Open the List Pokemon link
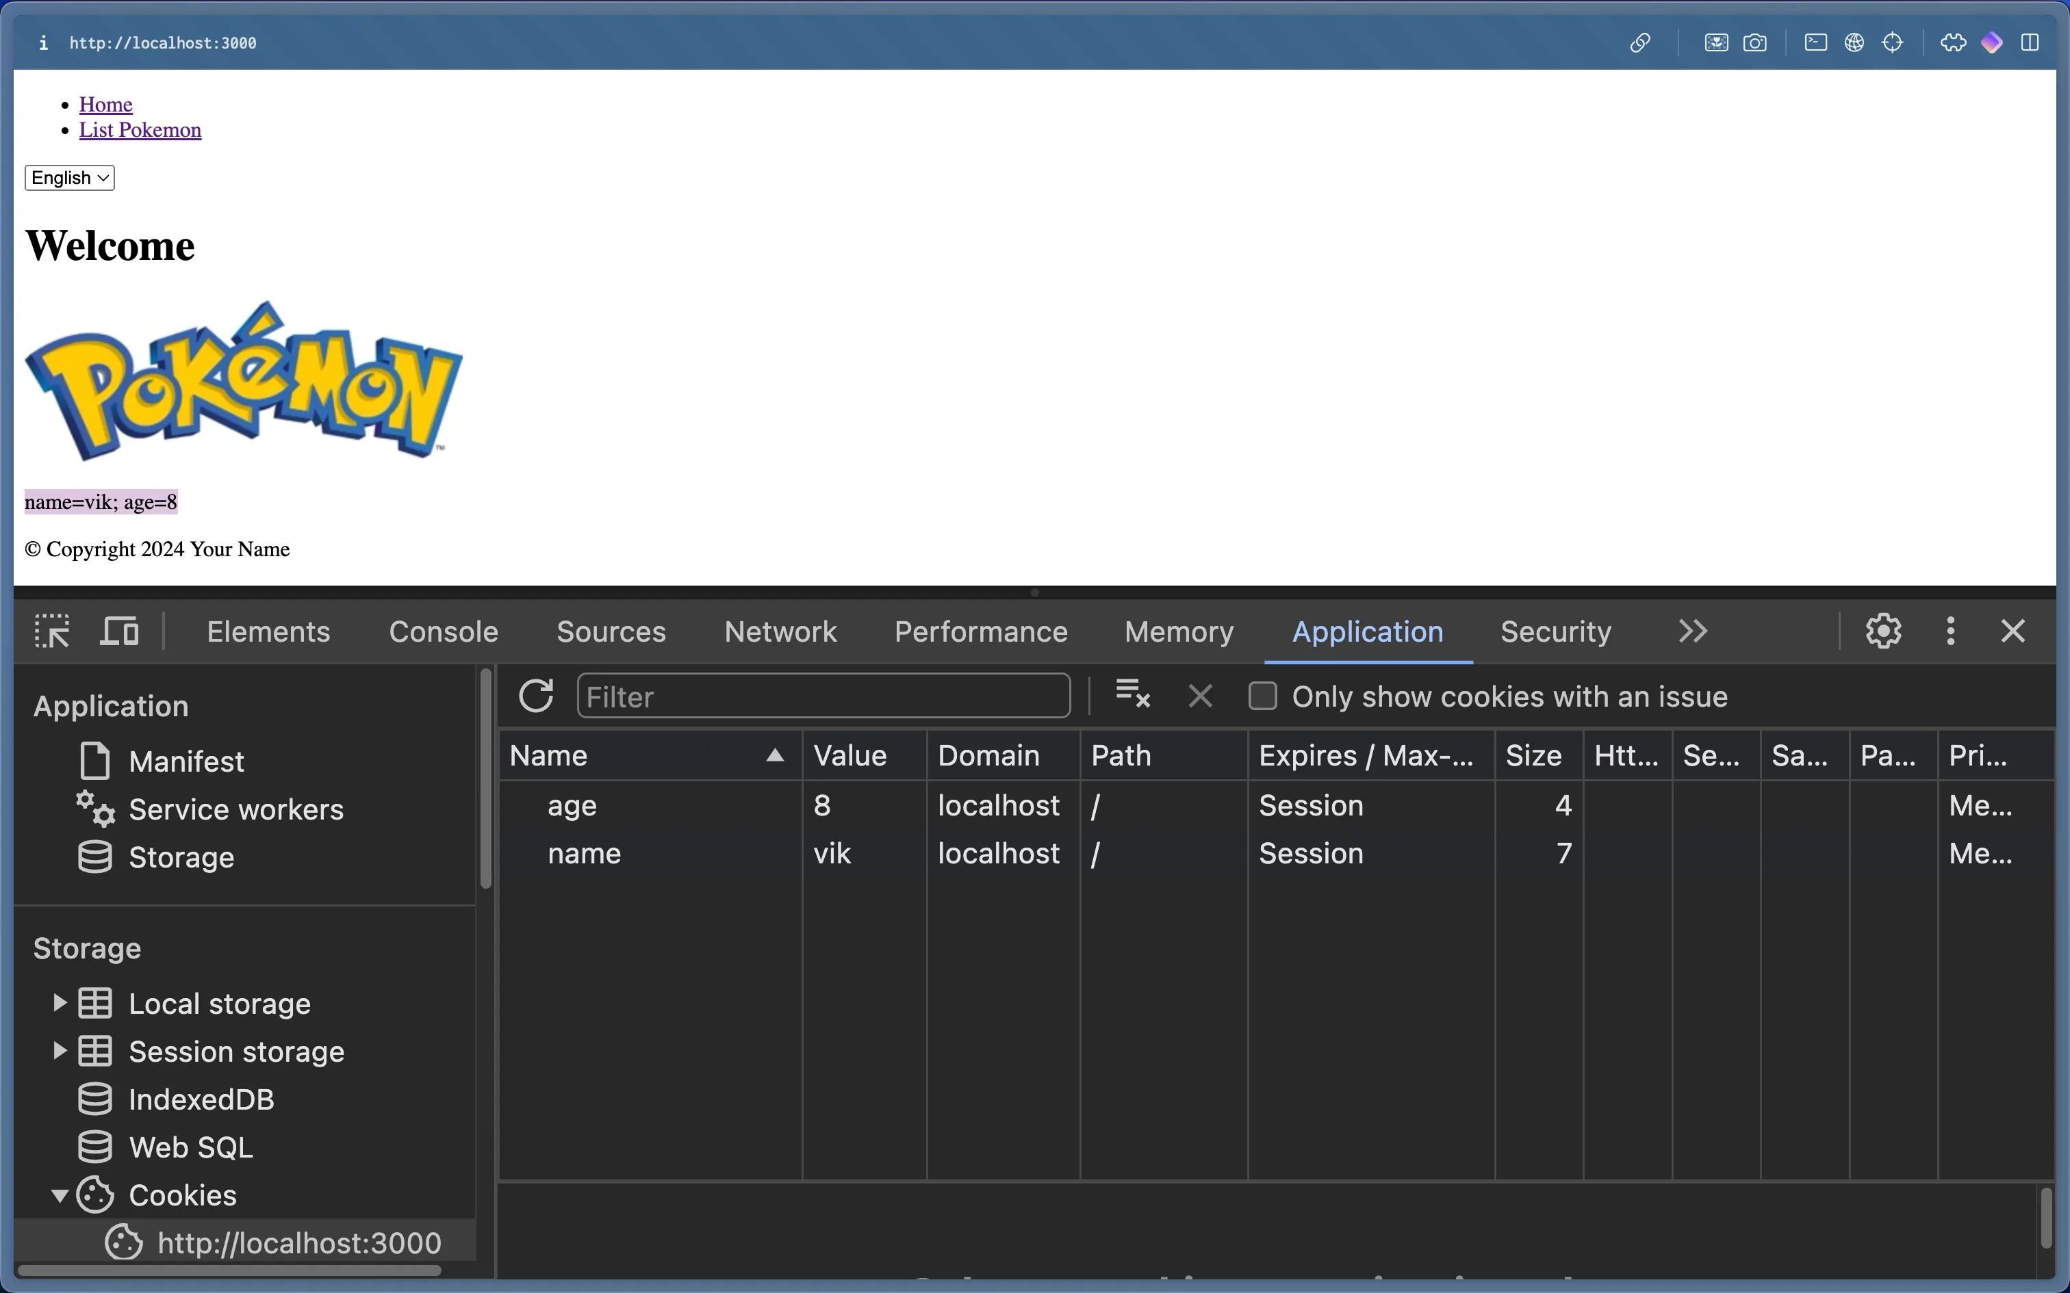Screen dimensions: 2070x1293 coord(140,130)
